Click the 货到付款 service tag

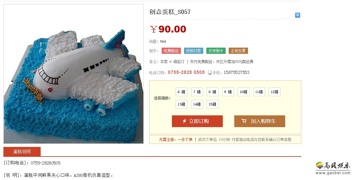pos(194,51)
